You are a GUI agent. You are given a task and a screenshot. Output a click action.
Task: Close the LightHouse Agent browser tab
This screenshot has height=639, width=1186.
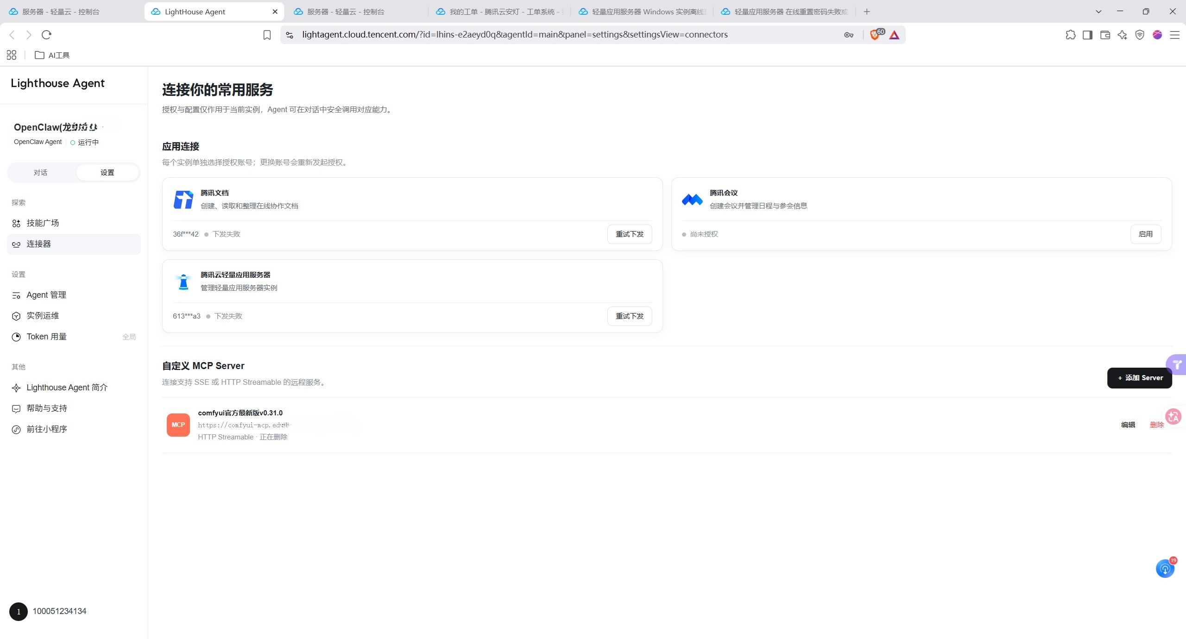275,12
